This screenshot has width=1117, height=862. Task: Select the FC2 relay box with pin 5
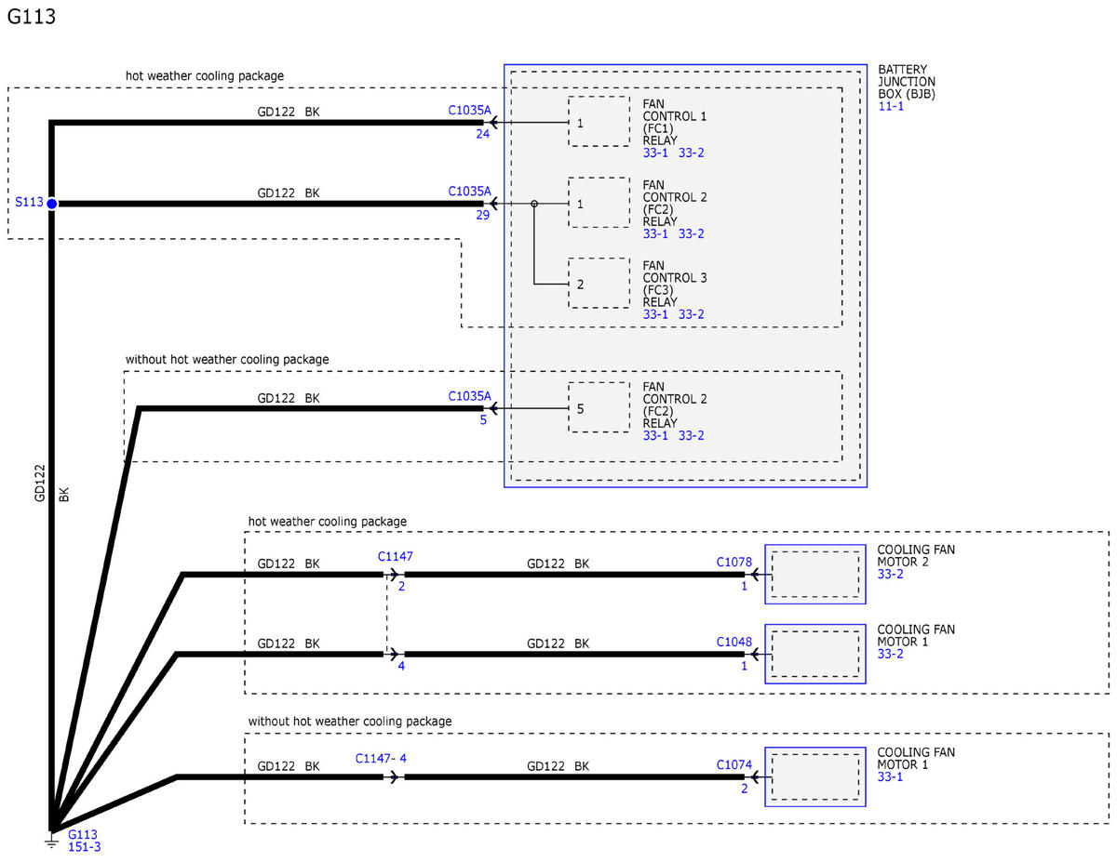[x=599, y=407]
